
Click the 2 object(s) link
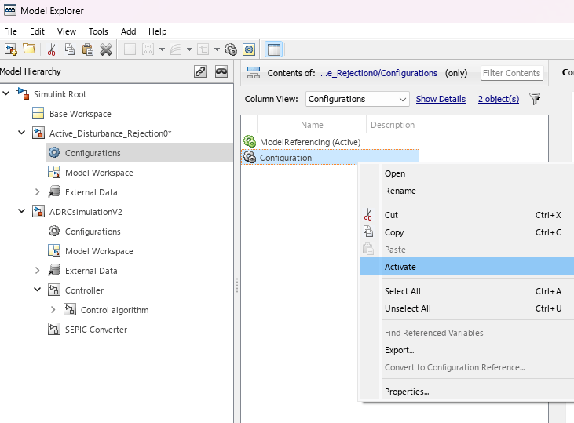499,99
